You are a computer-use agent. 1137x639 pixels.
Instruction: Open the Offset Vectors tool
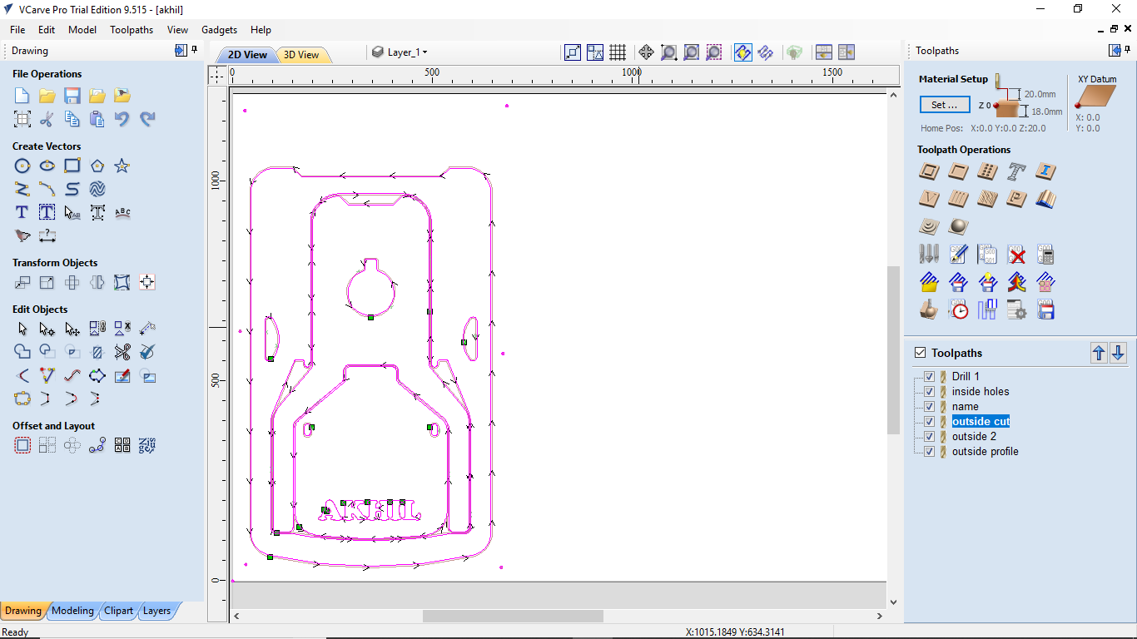coord(22,445)
